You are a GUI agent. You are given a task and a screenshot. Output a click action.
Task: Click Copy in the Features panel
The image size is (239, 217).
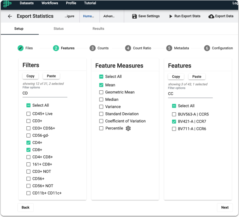pyautogui.click(x=176, y=77)
